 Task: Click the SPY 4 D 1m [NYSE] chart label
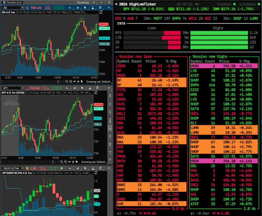13,93
